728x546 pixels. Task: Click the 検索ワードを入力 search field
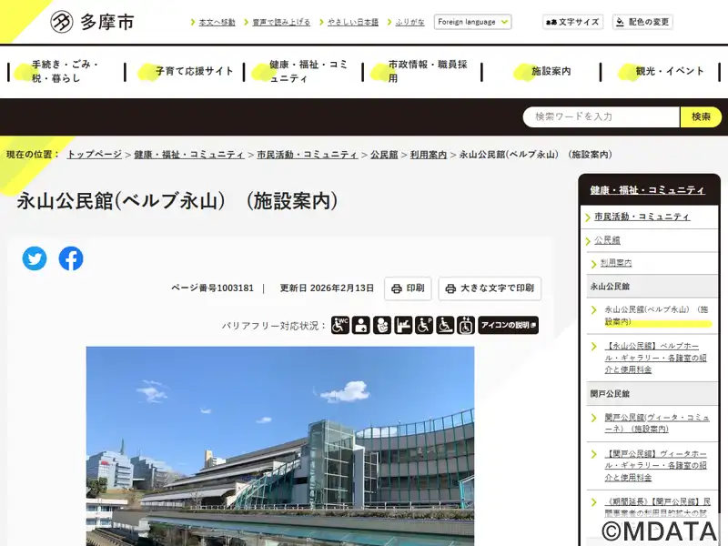click(602, 116)
